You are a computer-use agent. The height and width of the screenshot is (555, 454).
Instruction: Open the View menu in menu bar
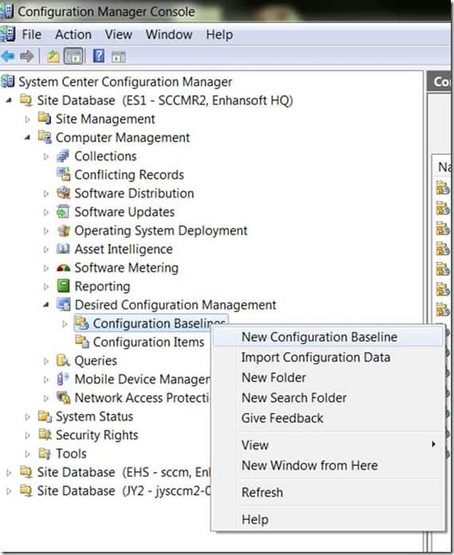pos(119,35)
